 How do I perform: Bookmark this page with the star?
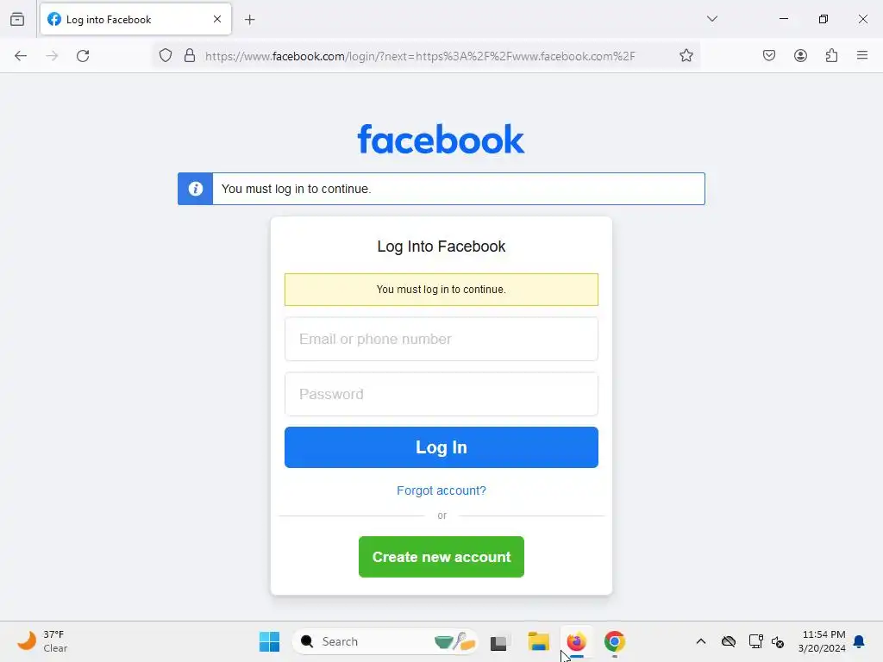click(x=686, y=56)
